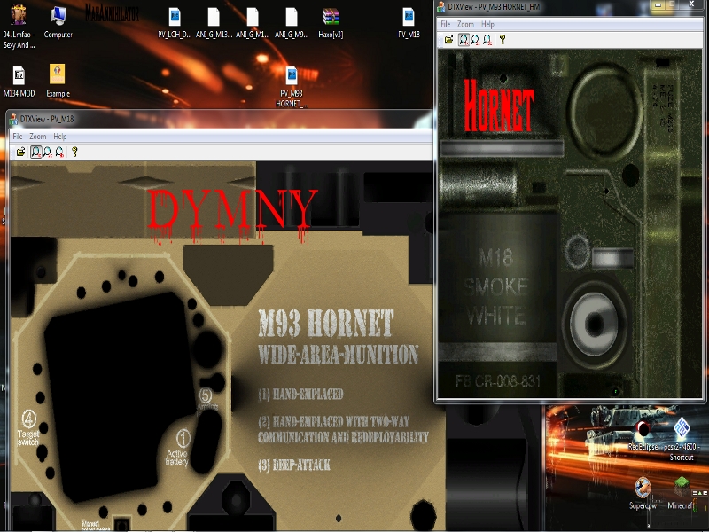Open Zoom menu in PV_M93 HORNET window
The height and width of the screenshot is (532, 709).
pos(466,24)
